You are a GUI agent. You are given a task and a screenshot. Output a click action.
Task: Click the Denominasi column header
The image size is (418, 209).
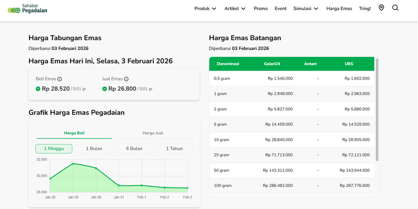pyautogui.click(x=228, y=64)
